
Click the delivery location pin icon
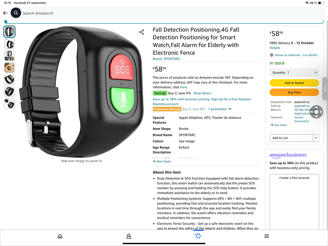272,55
